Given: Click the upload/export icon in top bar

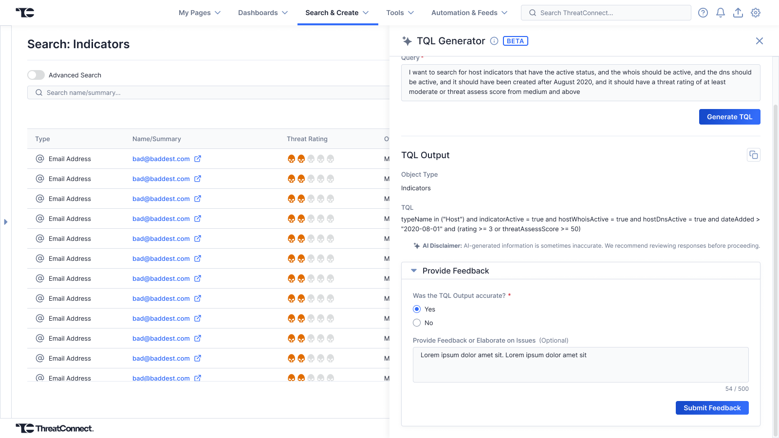Looking at the screenshot, I should (x=738, y=13).
